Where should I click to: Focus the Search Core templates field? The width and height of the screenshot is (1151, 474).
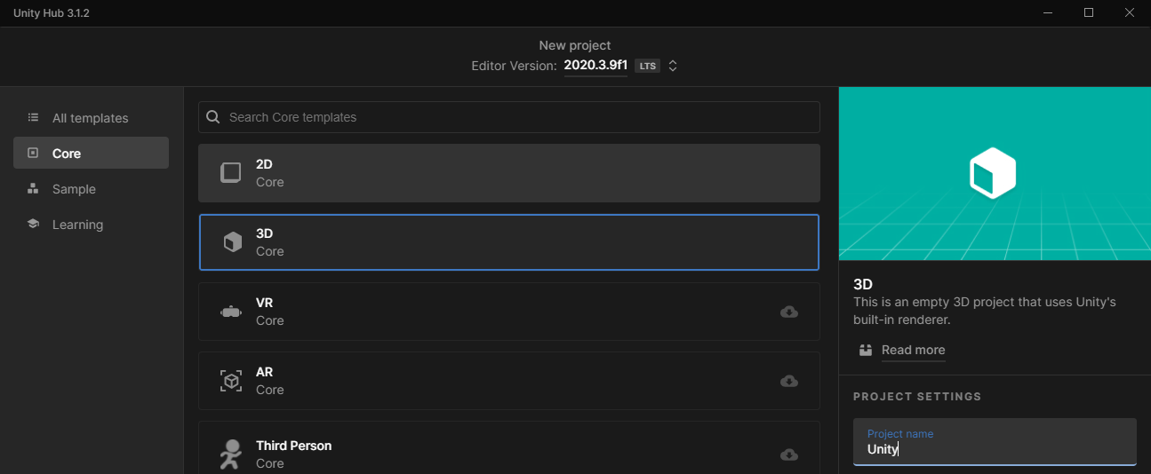[x=508, y=117]
